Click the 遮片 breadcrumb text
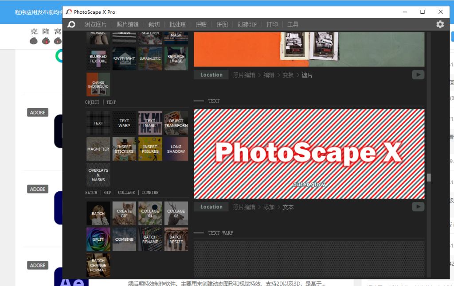The height and width of the screenshot is (286, 454). tap(307, 75)
